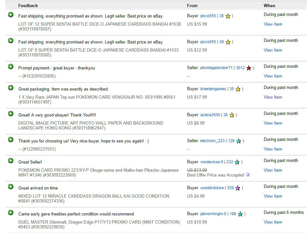307x233 pixels.
Task: Click the turquoise star next to electronx_223
Action: click(x=239, y=141)
